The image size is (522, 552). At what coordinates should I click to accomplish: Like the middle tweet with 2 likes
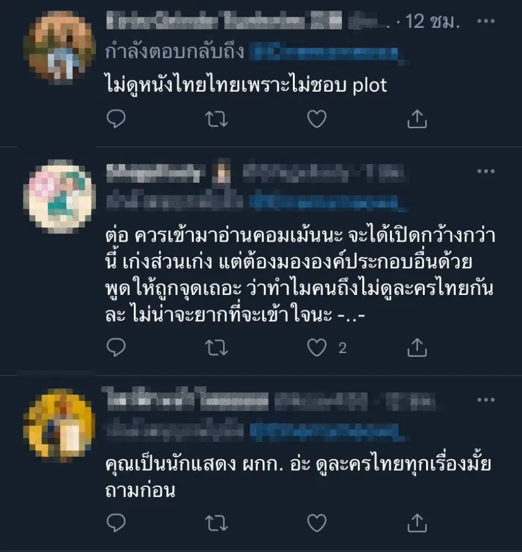coord(316,348)
